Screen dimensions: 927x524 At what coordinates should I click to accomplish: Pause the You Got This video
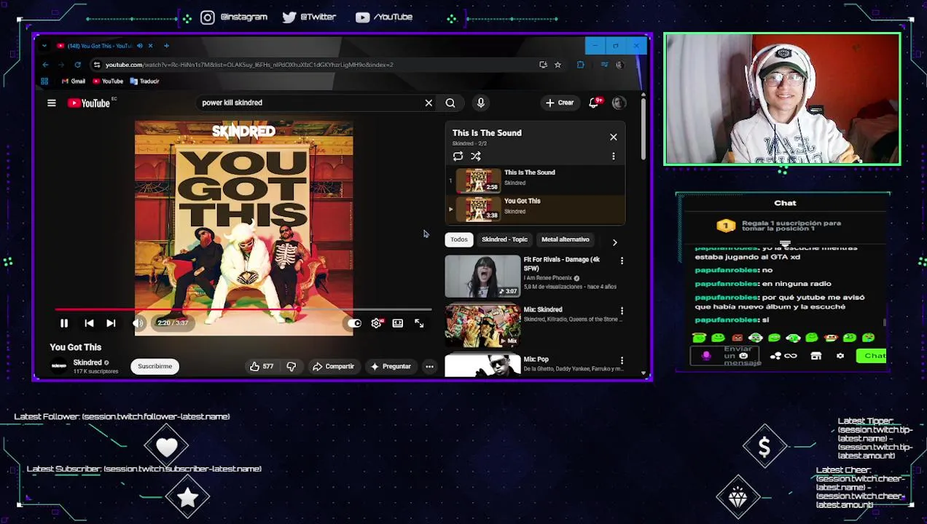63,323
